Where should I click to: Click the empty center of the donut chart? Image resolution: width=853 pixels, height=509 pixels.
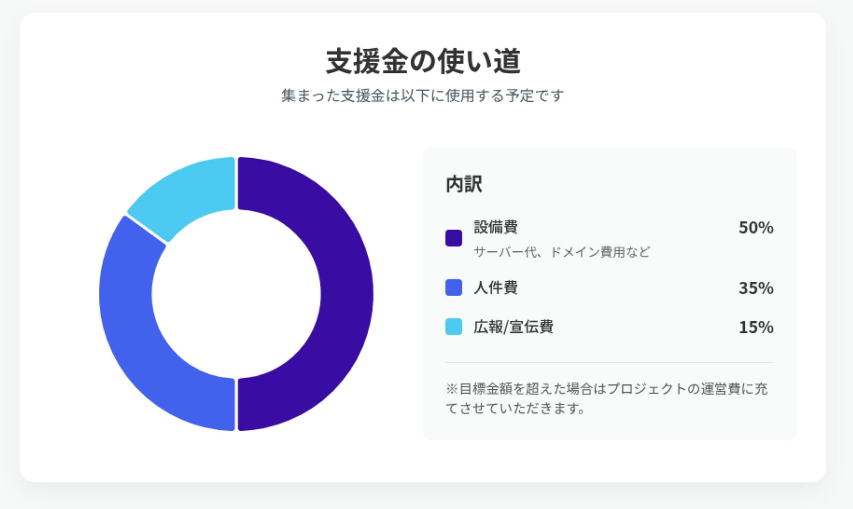[236, 293]
